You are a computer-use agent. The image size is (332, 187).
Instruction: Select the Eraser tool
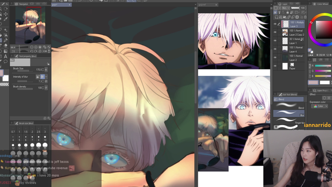6,45
